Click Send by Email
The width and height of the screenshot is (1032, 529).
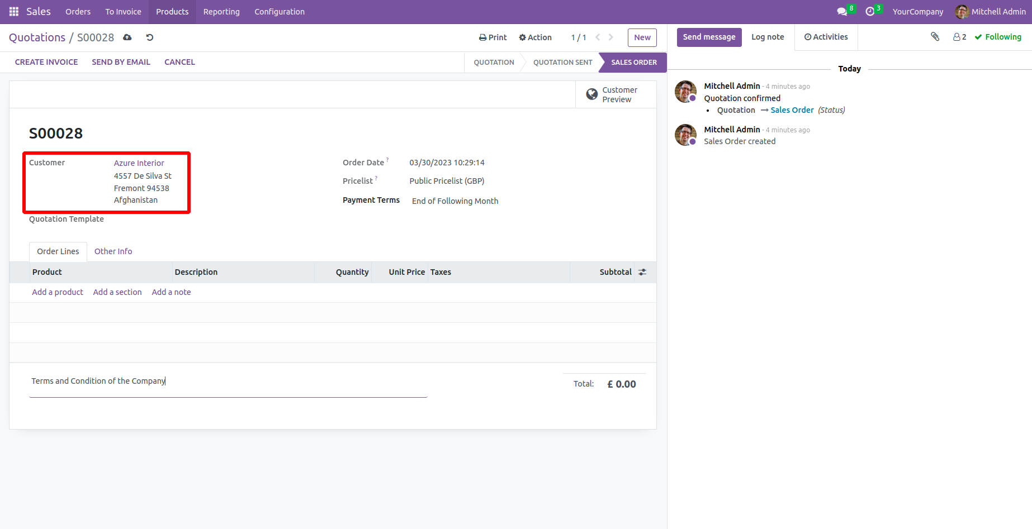(121, 62)
